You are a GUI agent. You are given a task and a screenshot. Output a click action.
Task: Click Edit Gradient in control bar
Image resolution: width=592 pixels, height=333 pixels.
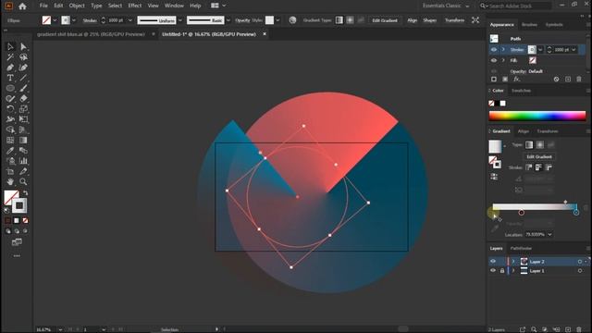pos(385,20)
